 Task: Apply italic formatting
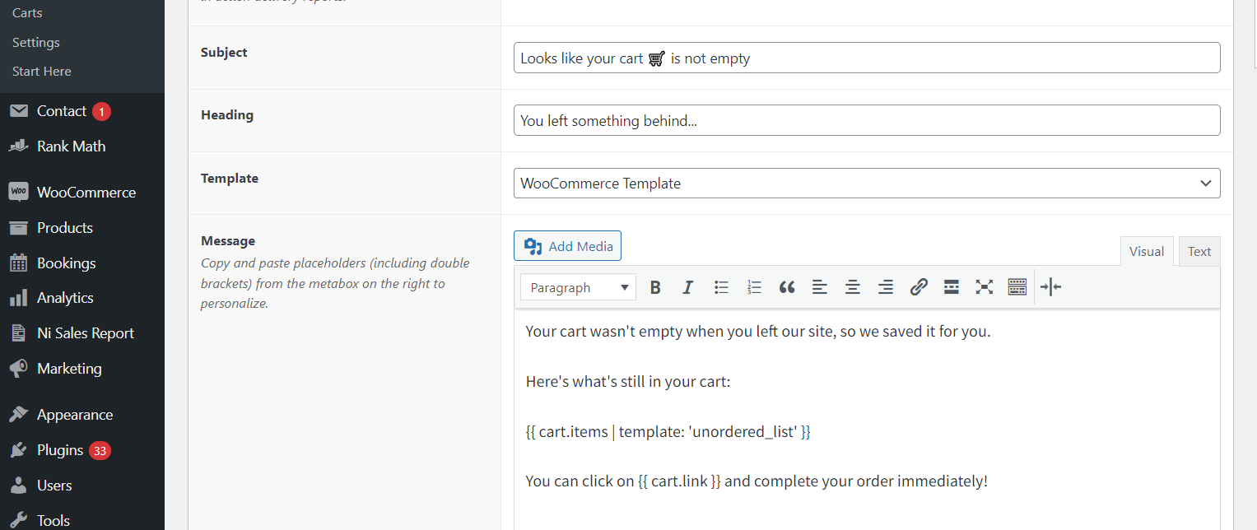(x=687, y=286)
